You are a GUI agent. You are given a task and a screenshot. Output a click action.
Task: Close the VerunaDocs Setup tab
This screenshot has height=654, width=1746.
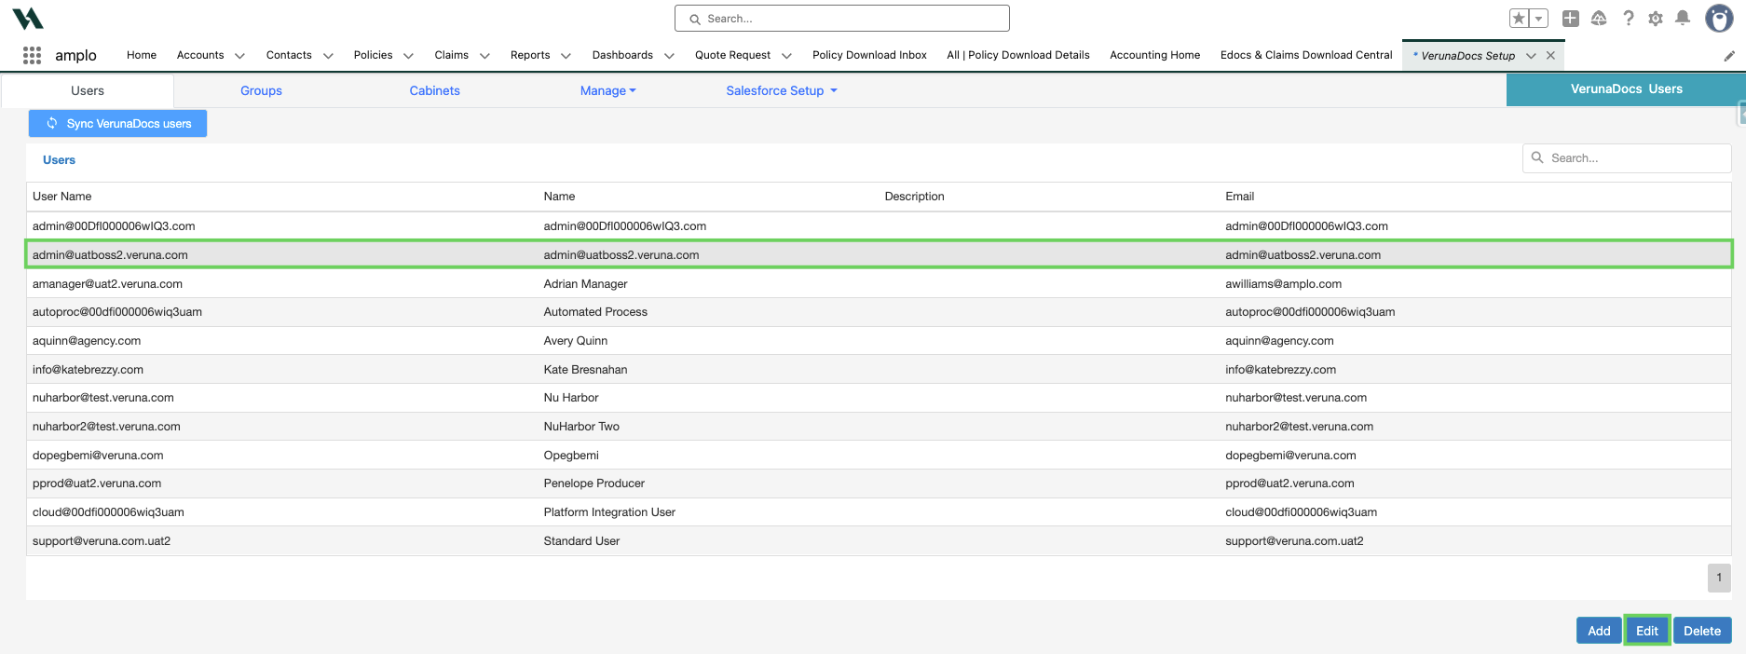tap(1550, 56)
